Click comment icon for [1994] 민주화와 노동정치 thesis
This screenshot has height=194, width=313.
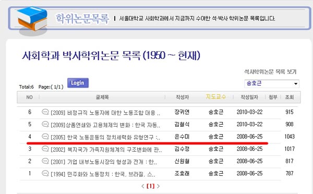point(45,173)
